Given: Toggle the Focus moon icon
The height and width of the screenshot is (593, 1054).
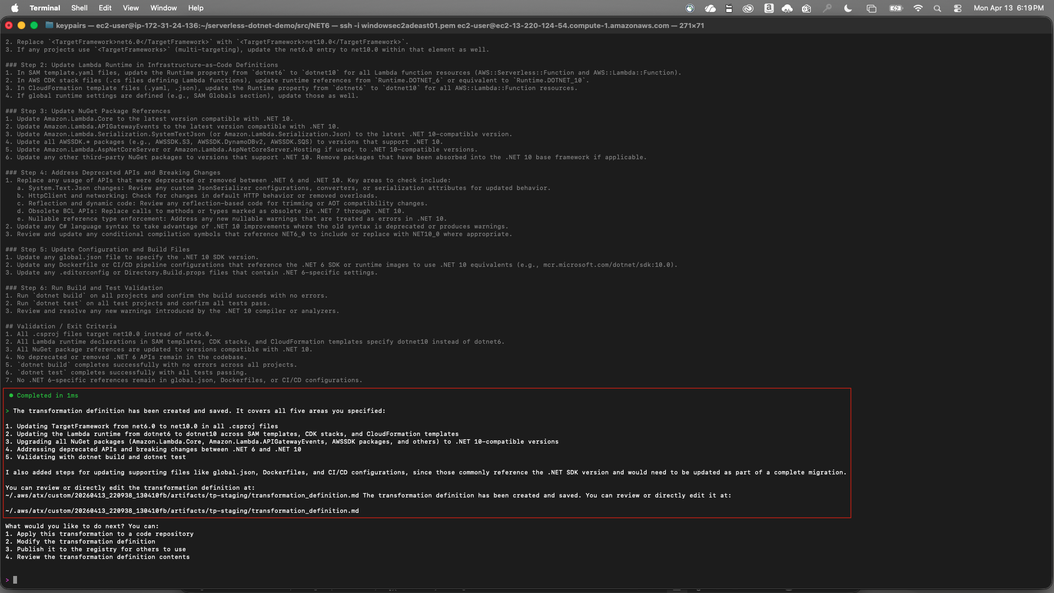Looking at the screenshot, I should point(848,8).
